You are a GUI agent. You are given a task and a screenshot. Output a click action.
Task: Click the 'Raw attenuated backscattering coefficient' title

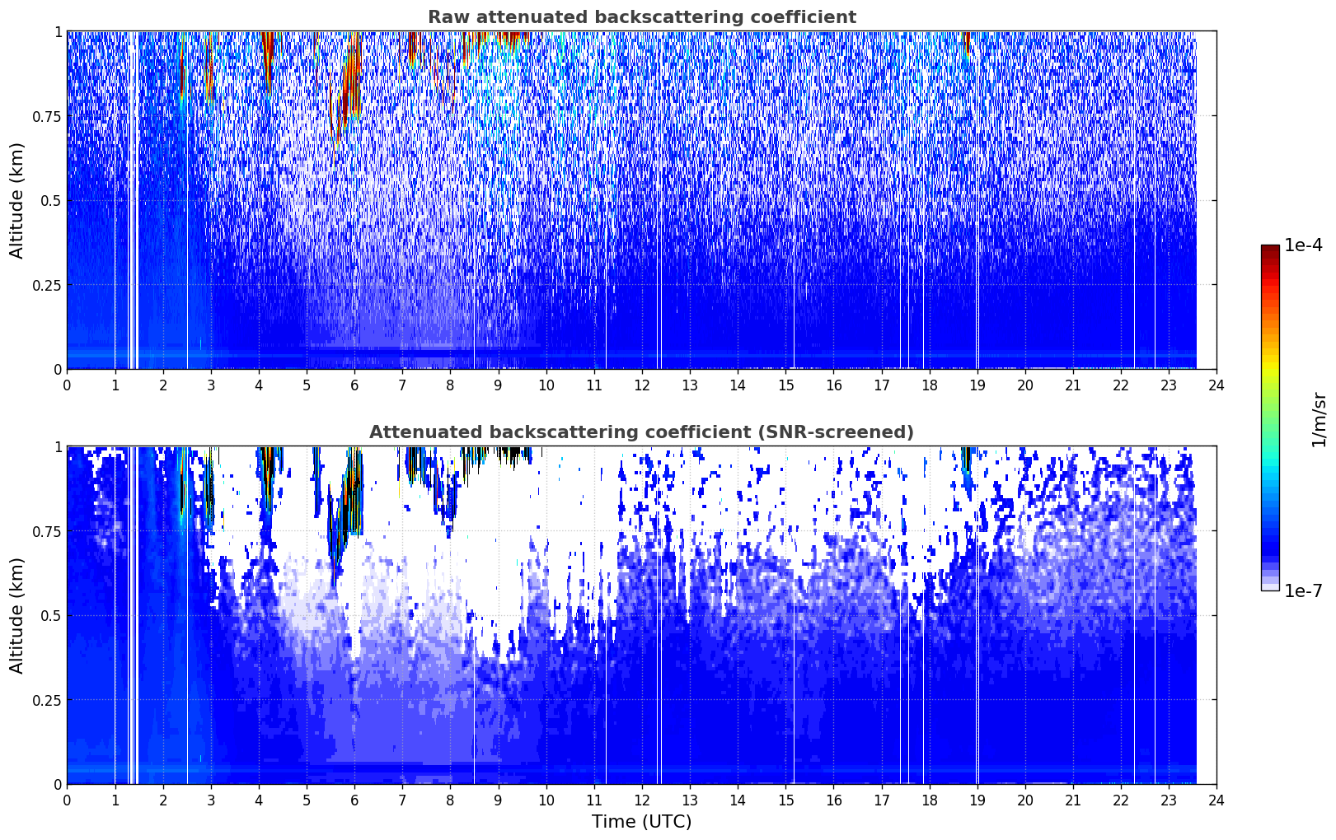641,17
